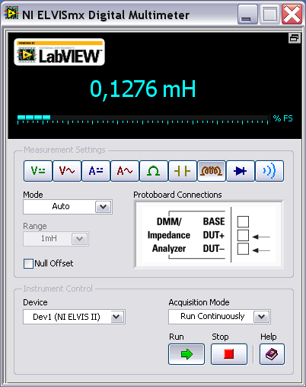Click the BASE connection indicator box
This screenshot has height=387, width=306.
pyautogui.click(x=243, y=221)
